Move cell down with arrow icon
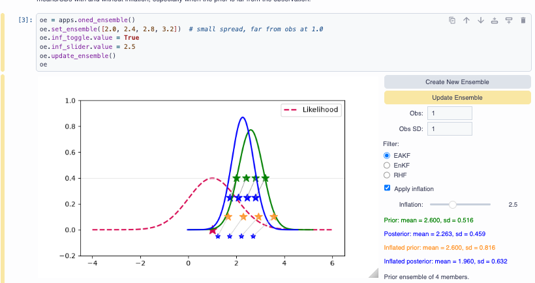The width and height of the screenshot is (535, 283). point(481,20)
